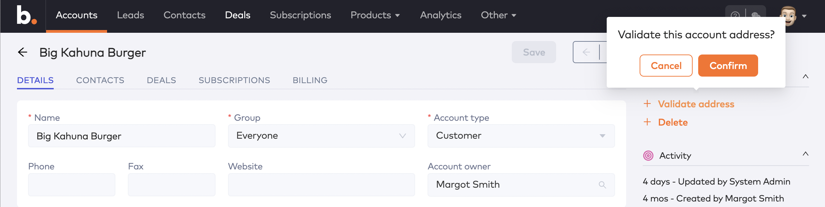Click the plus icon beside Delete

coord(647,122)
